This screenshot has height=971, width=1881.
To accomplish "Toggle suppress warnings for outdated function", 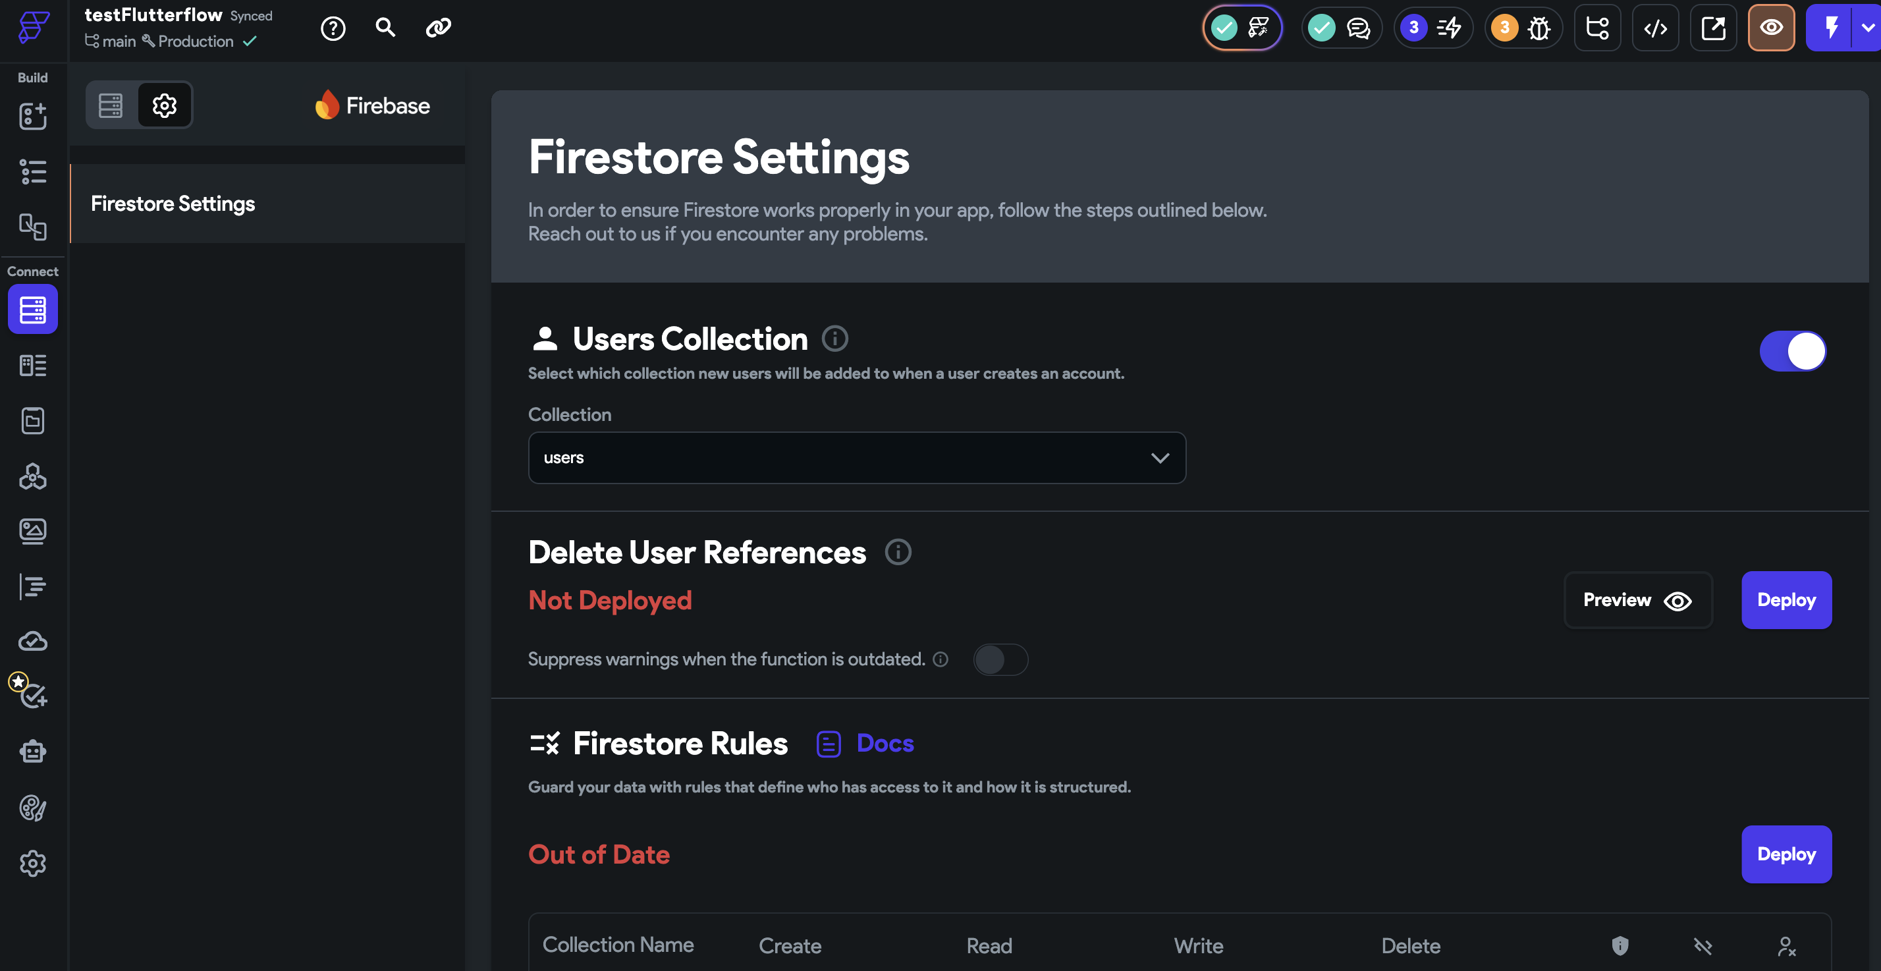I will pos(1000,660).
